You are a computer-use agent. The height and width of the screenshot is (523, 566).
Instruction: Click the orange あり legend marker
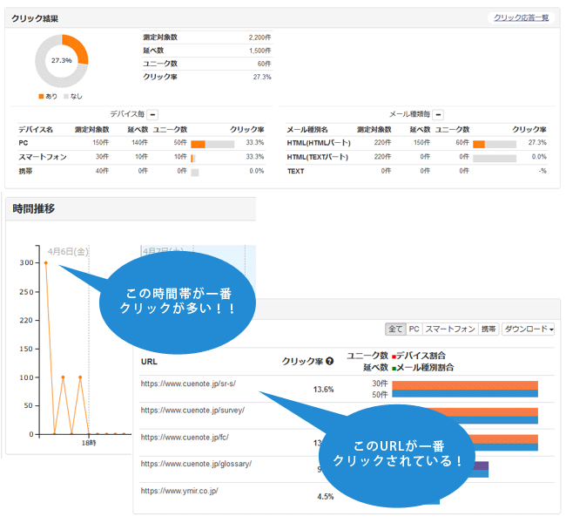[x=41, y=96]
